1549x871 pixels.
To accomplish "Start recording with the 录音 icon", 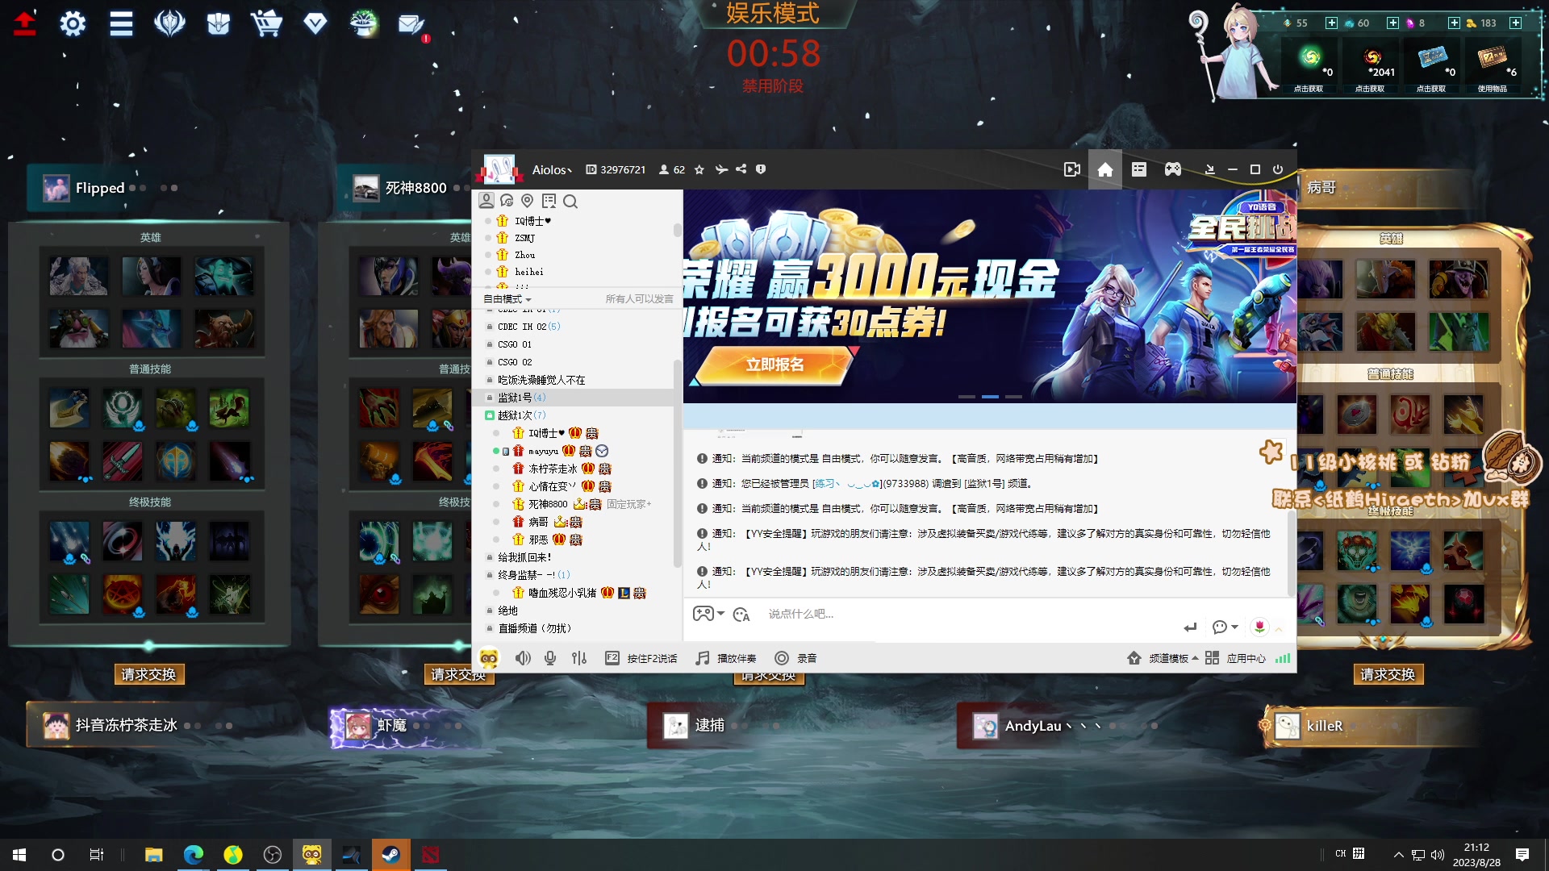I will (x=781, y=658).
